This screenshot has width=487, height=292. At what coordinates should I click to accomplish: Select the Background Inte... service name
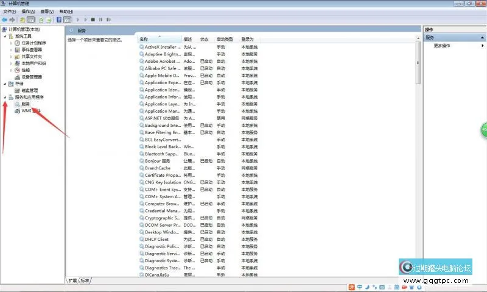pos(163,126)
